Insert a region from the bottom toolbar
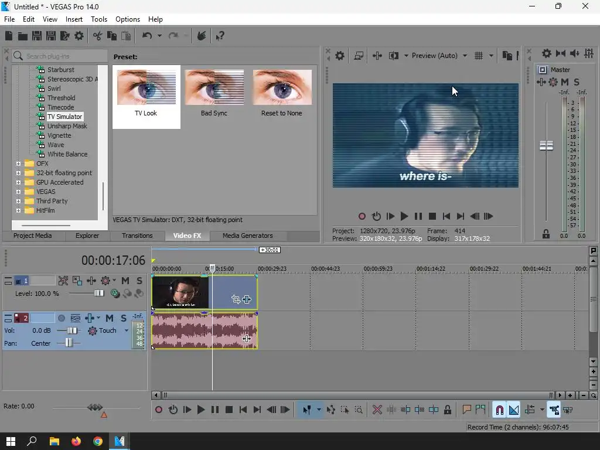 tap(480, 410)
